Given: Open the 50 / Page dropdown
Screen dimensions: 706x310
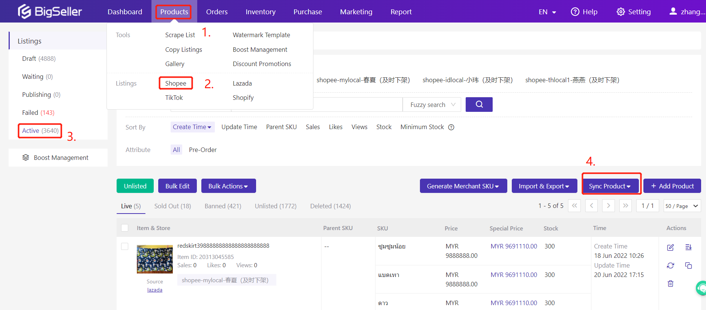Looking at the screenshot, I should tap(682, 206).
